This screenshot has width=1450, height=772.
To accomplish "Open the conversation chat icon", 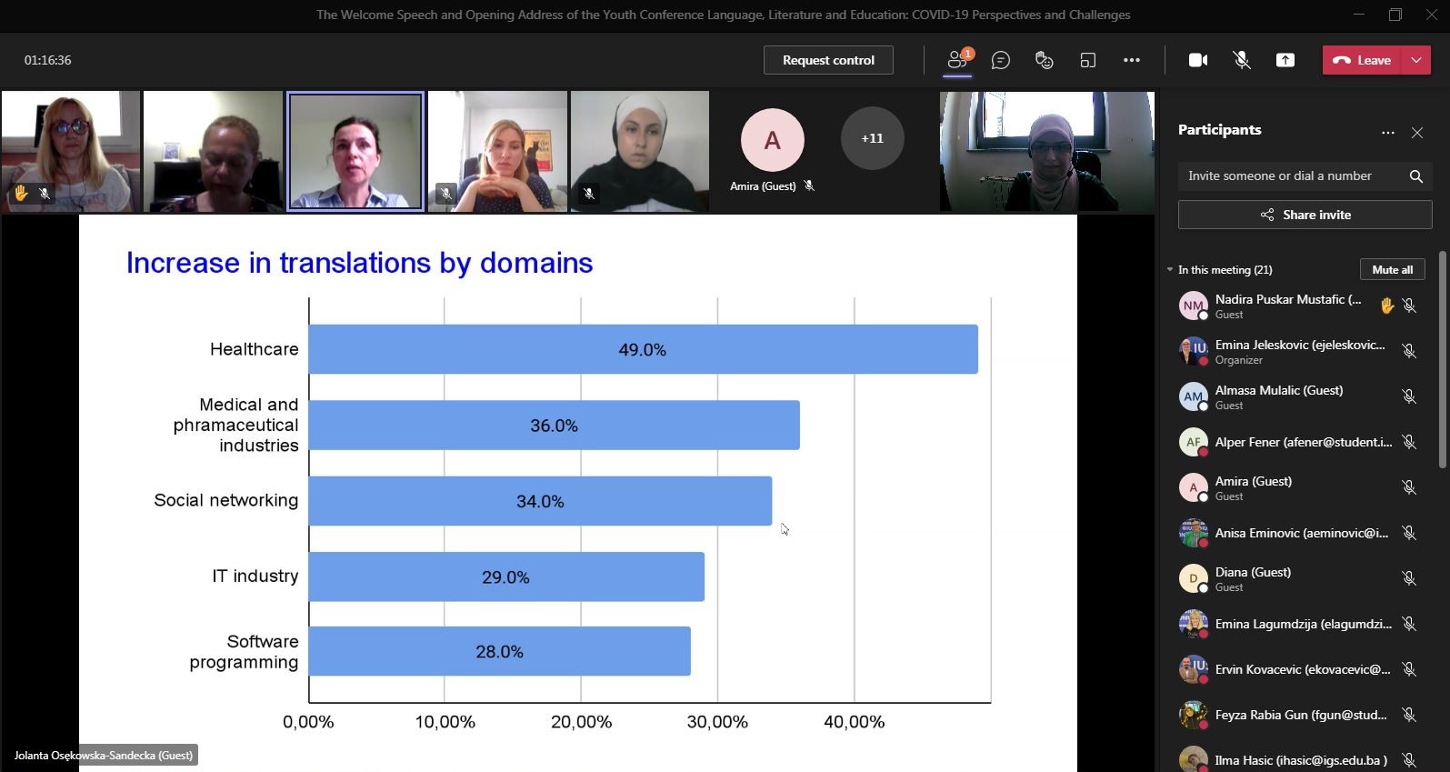I will [x=1001, y=60].
